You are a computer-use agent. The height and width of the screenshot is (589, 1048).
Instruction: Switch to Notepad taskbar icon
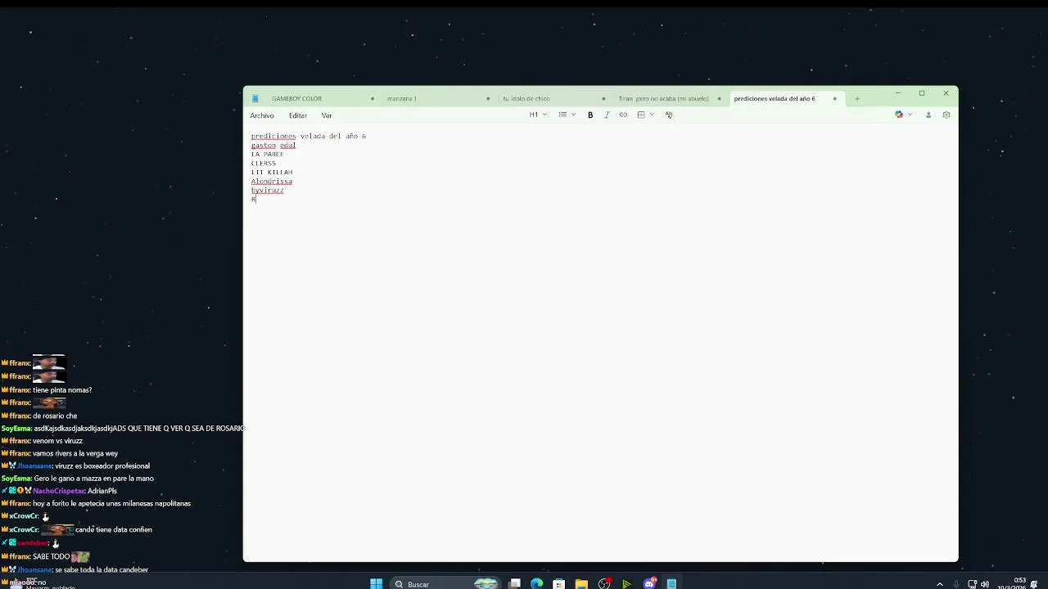[671, 584]
